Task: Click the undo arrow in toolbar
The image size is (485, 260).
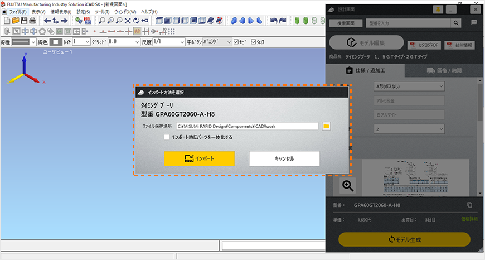Action: click(x=274, y=21)
